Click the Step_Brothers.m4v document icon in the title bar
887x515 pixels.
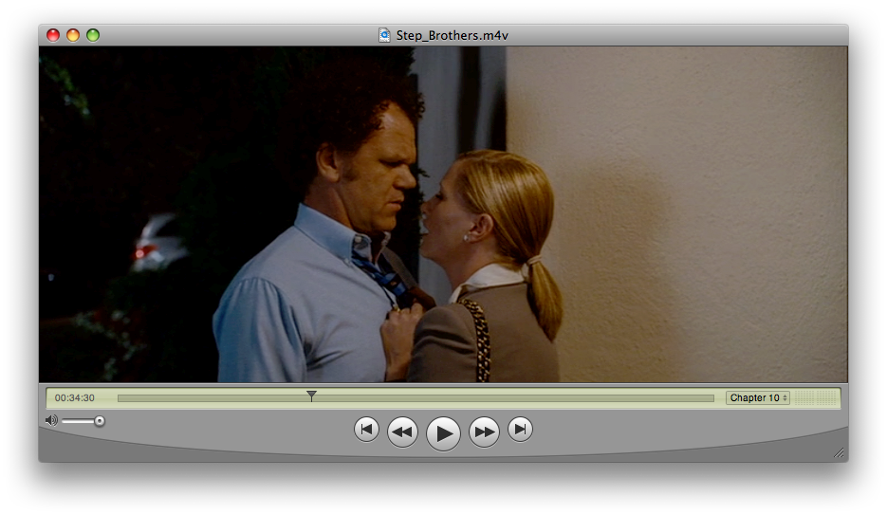[384, 35]
